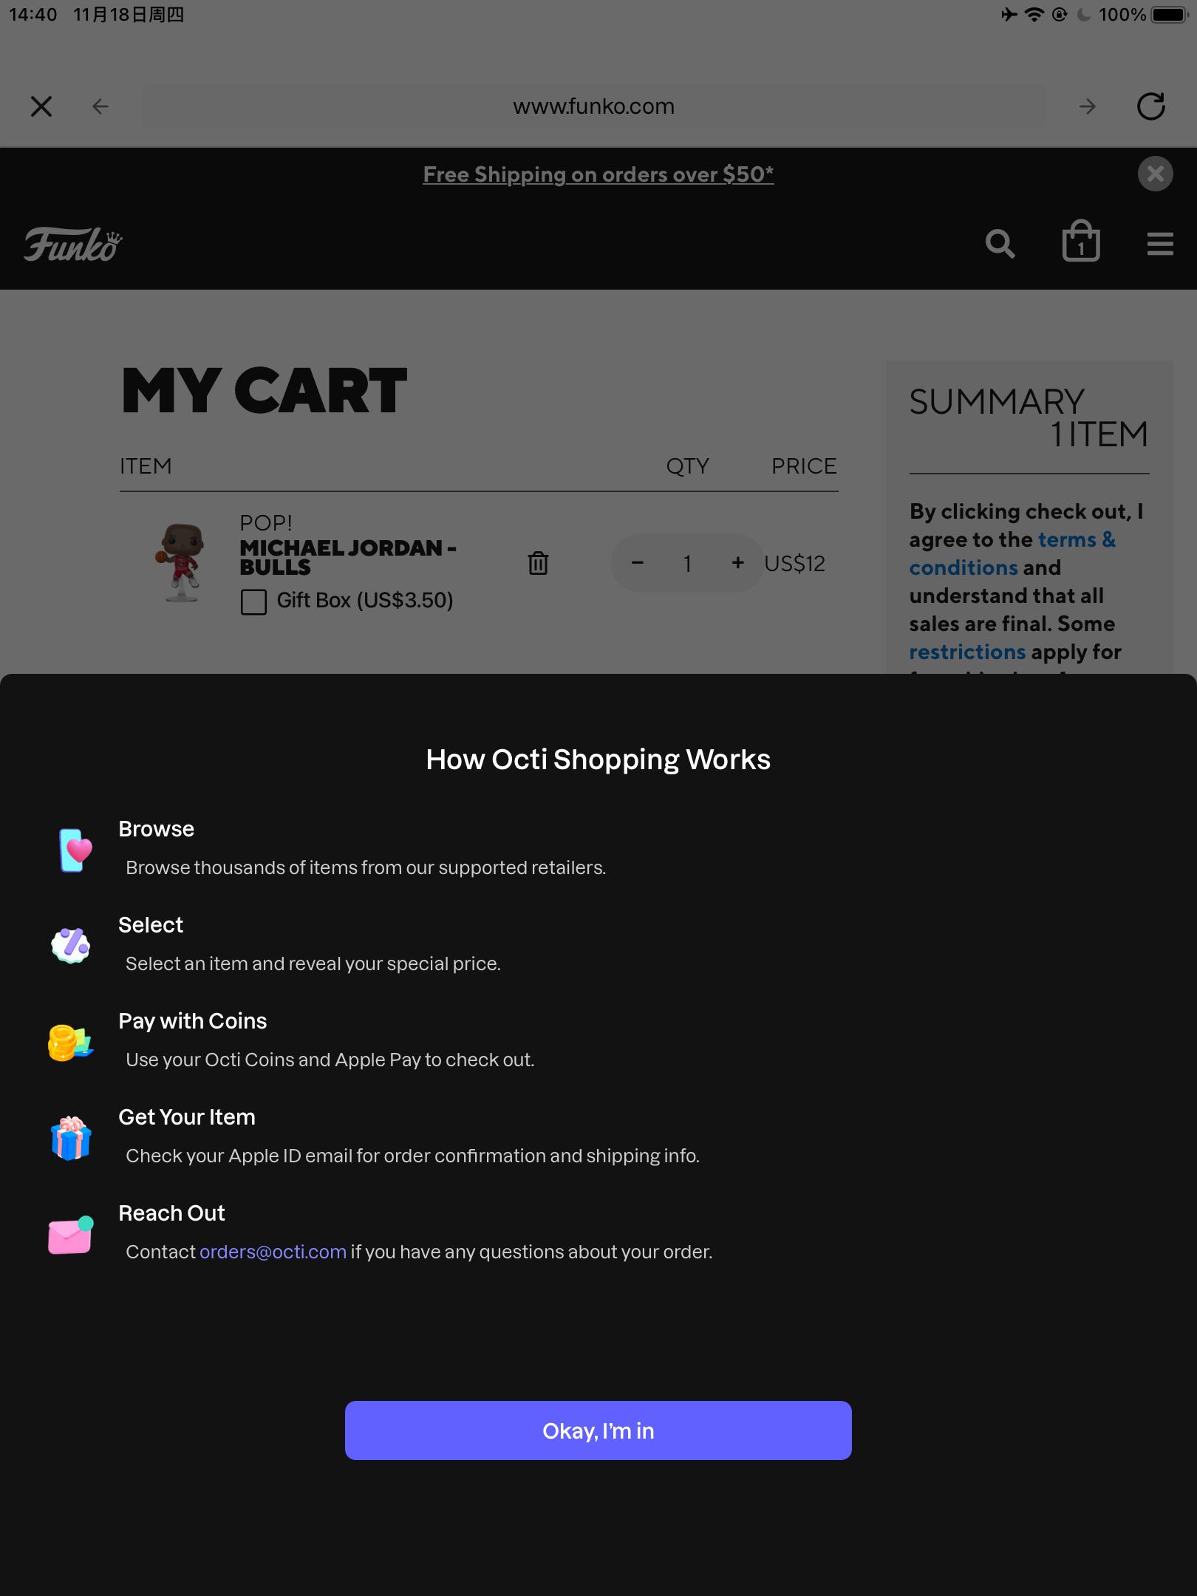Go forward with the browser forward arrow
The image size is (1197, 1596).
[x=1087, y=106]
